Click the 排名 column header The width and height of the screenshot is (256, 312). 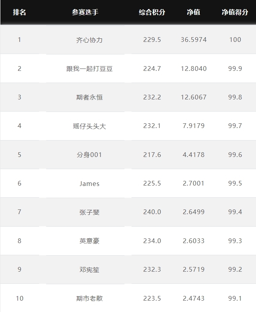pos(19,13)
